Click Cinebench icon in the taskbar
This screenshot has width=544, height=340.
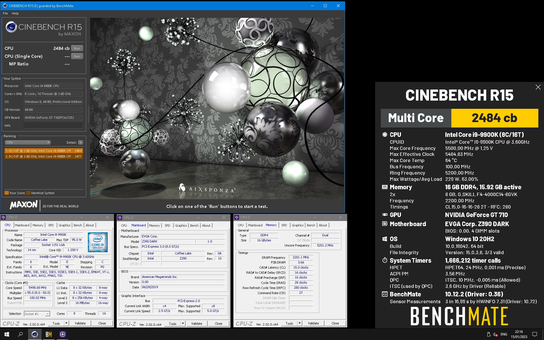pyautogui.click(x=35, y=334)
